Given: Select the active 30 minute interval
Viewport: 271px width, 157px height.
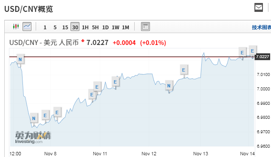Looking at the screenshot, I should (75, 27).
